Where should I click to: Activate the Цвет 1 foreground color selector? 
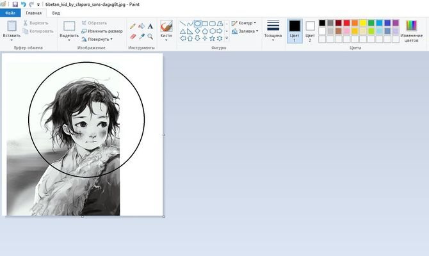click(x=295, y=31)
